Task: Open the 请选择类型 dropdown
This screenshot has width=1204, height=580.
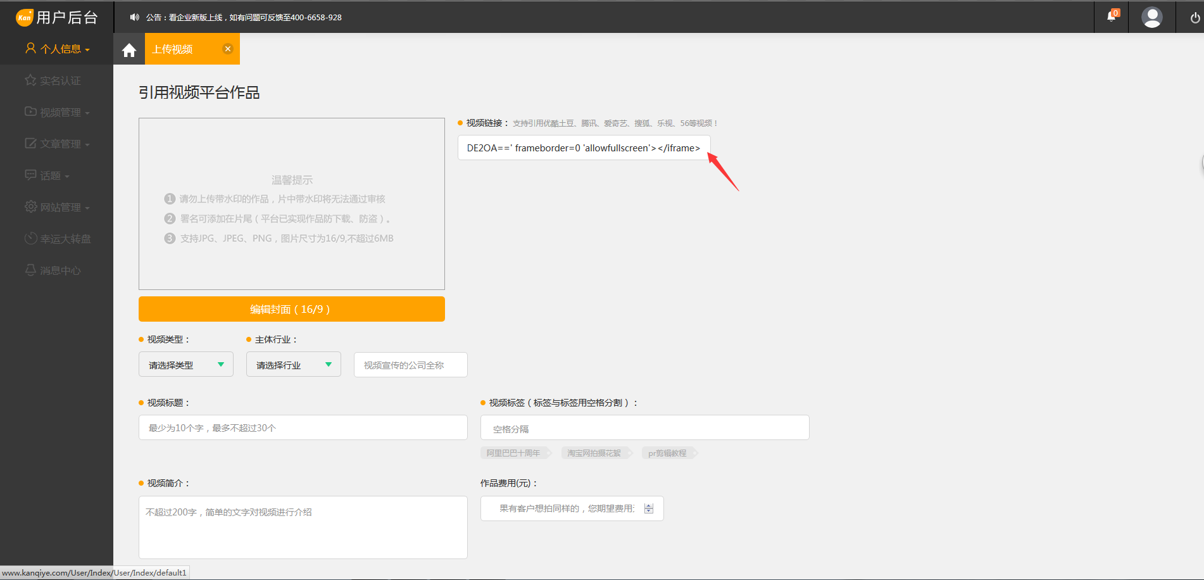Action: pyautogui.click(x=185, y=365)
